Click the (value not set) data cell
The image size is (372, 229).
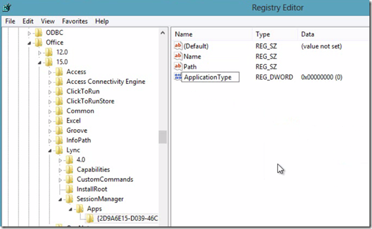pos(321,46)
